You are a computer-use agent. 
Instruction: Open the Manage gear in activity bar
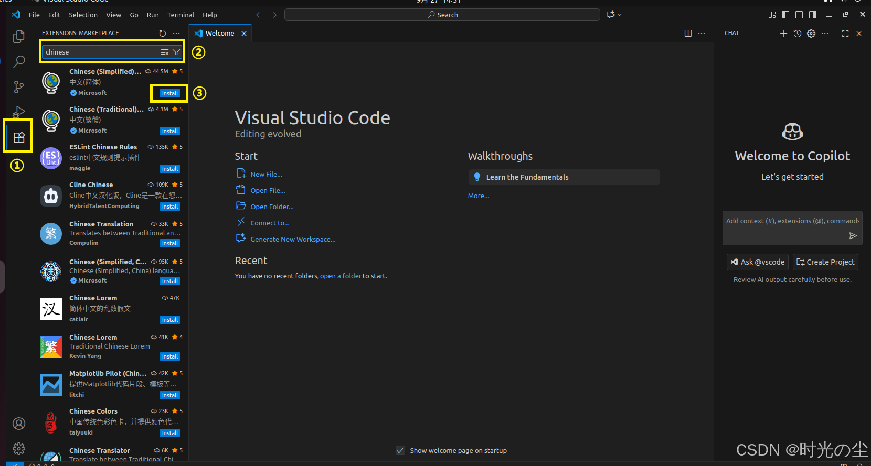coord(19,449)
